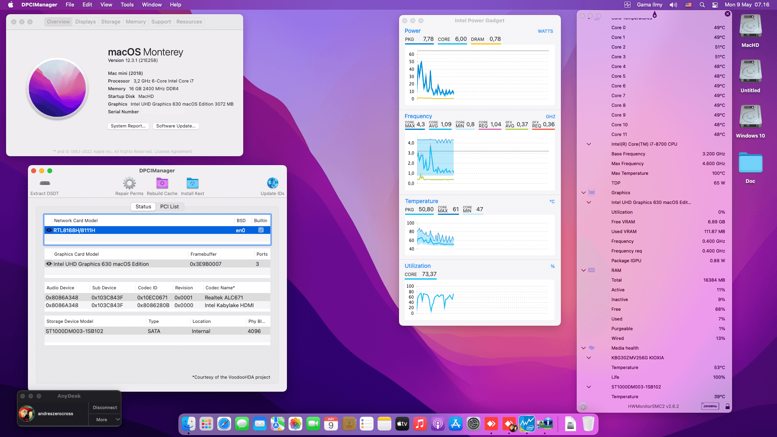777x437 pixels.
Task: Select the Intel Kabylake HDMI codec row
Action: [x=157, y=305]
